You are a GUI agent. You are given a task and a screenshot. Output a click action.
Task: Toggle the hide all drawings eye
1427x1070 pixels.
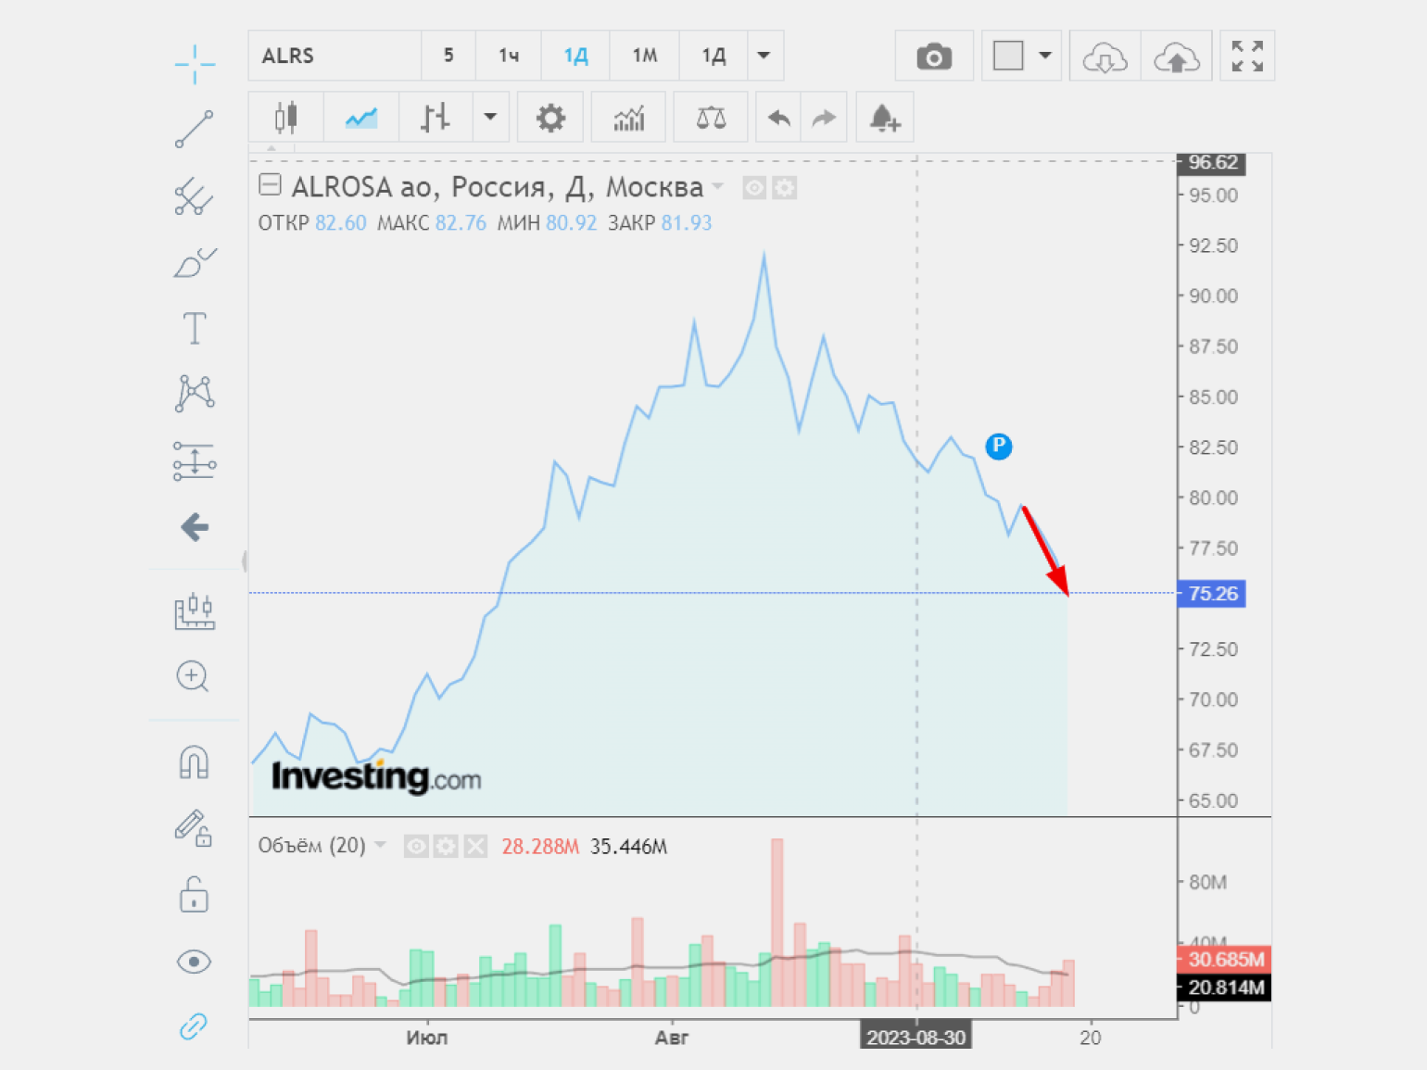coord(194,962)
